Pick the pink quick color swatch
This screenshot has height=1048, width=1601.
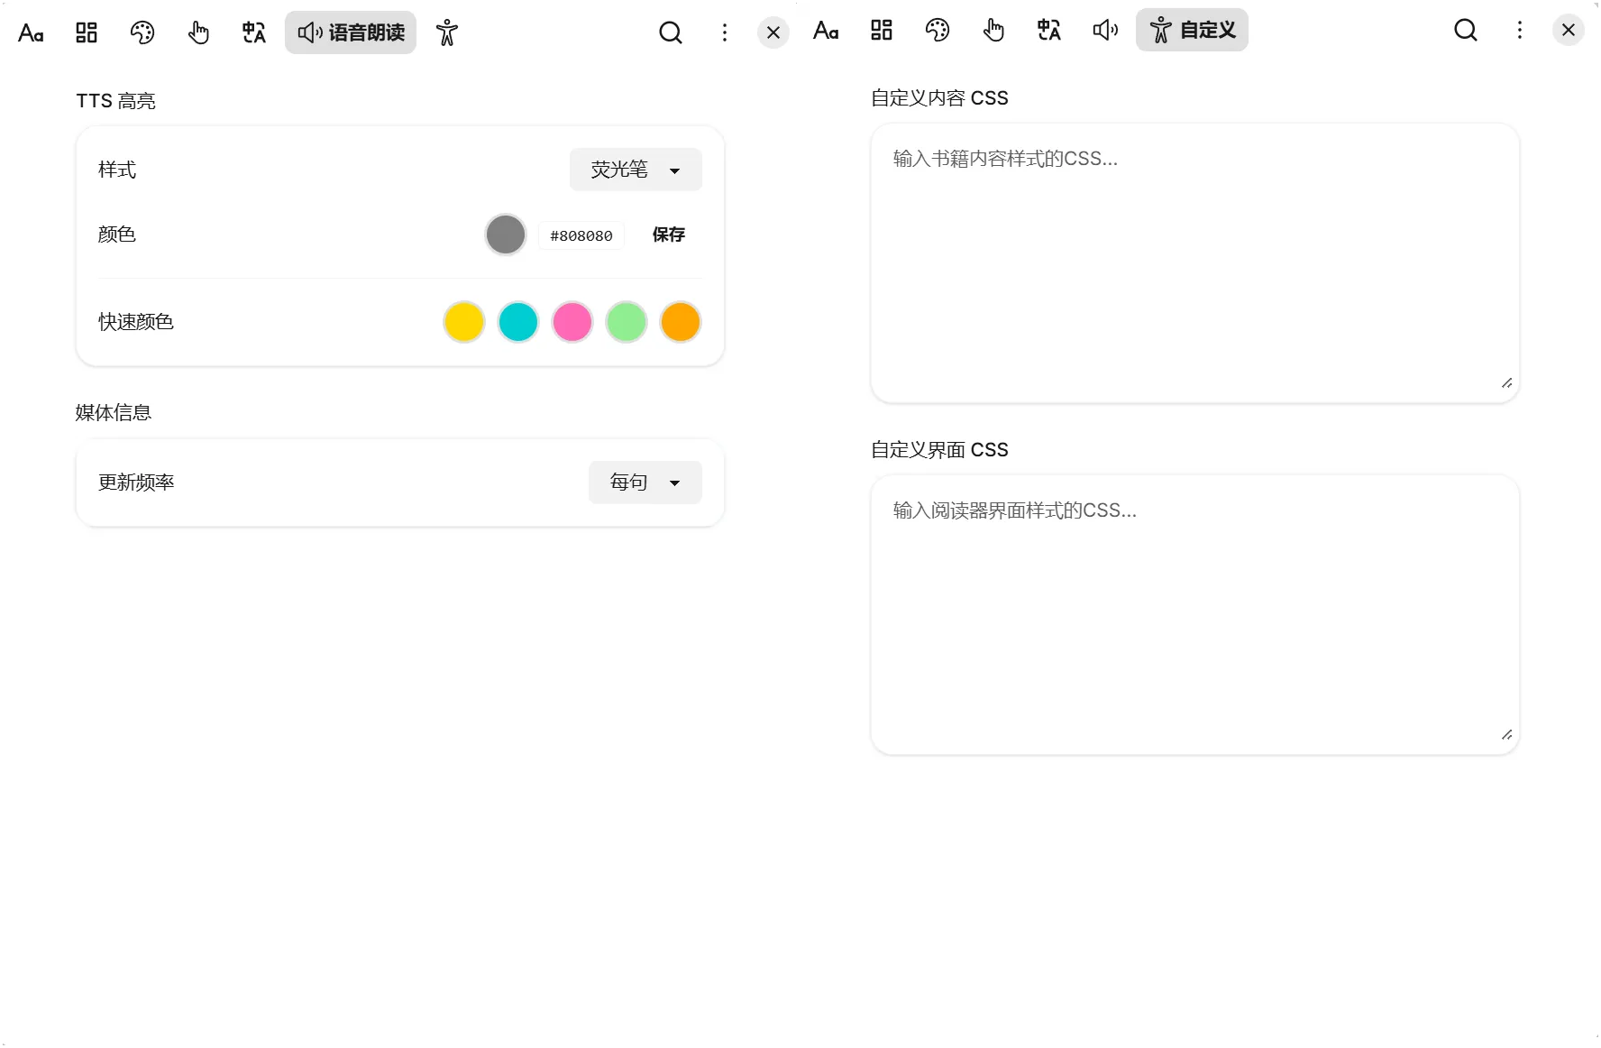572,322
